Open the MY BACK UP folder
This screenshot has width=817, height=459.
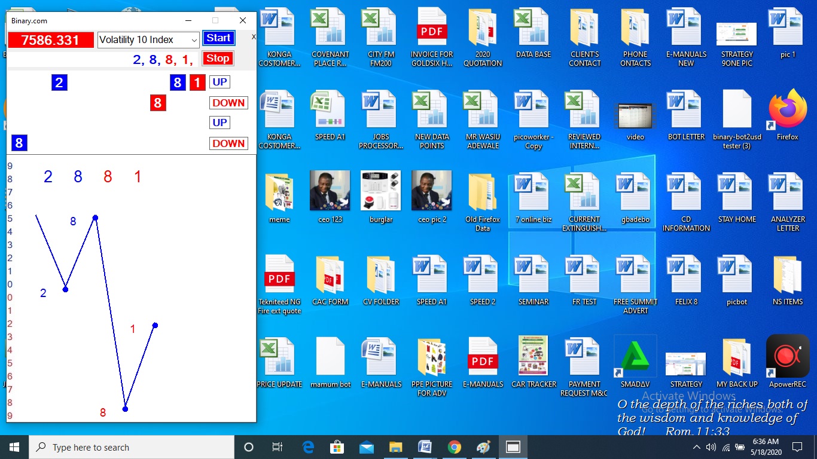click(737, 363)
